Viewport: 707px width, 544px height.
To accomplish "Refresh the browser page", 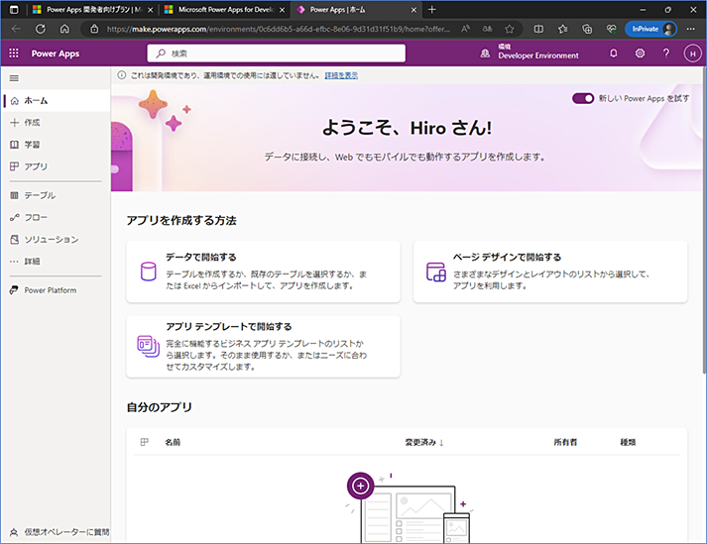I will pos(41,29).
